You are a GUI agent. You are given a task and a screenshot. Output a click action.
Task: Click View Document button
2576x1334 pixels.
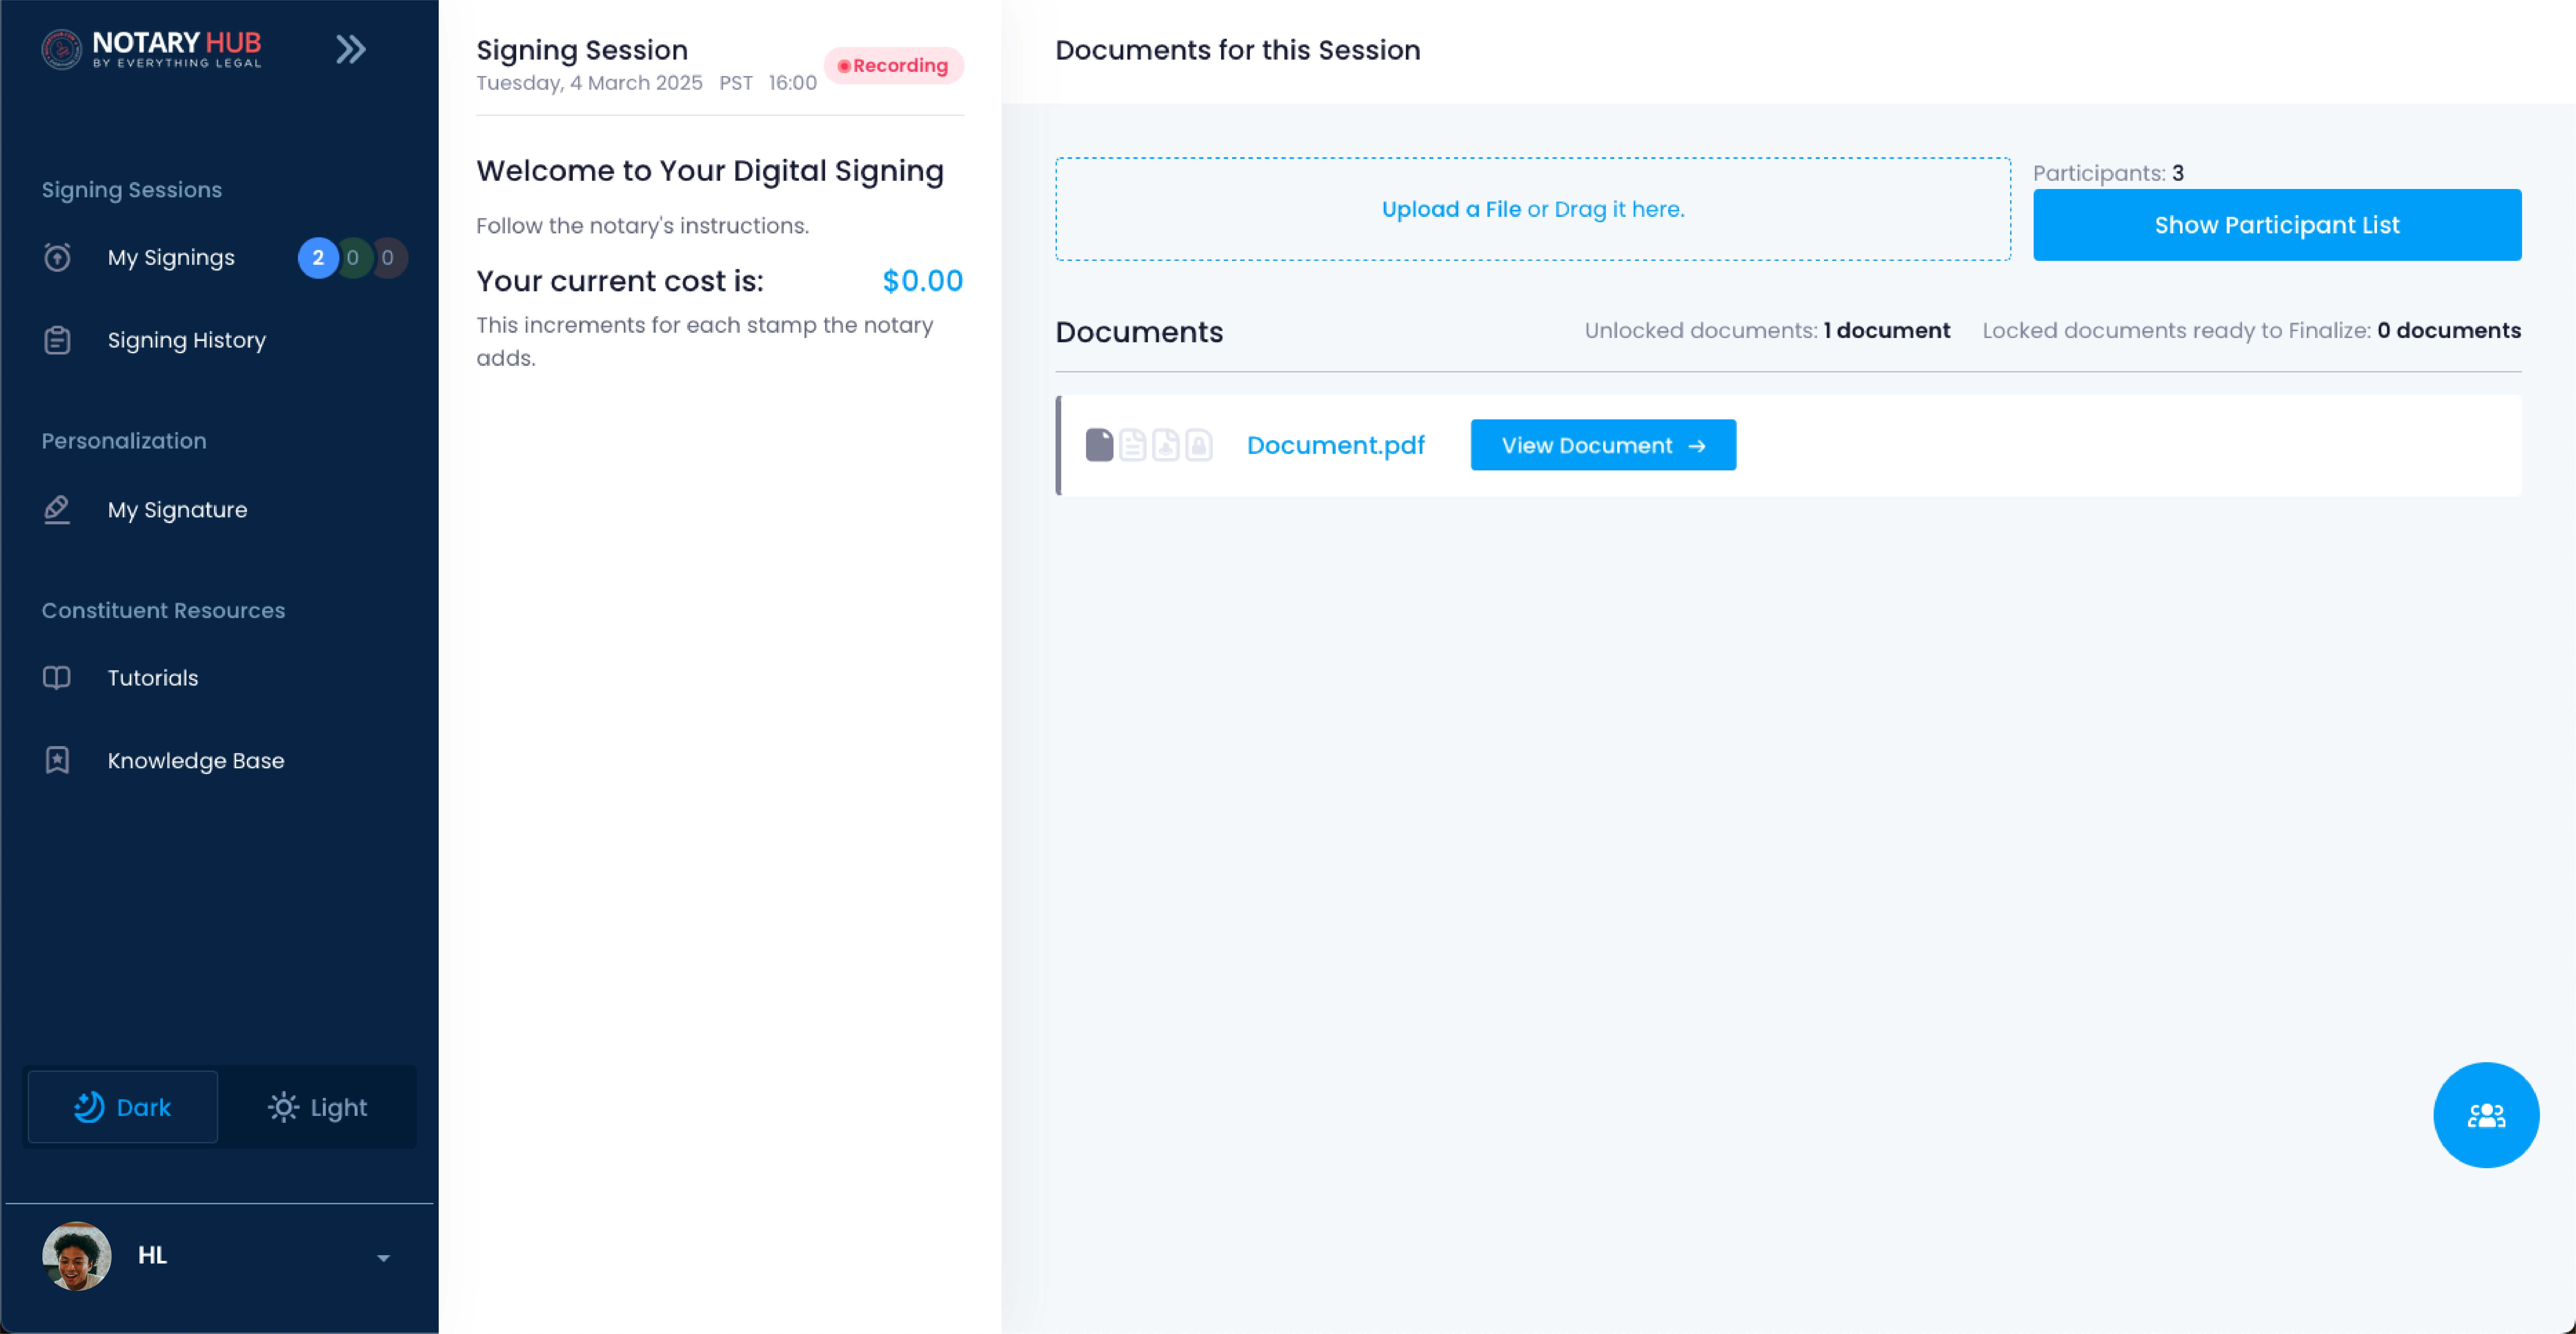click(x=1603, y=445)
